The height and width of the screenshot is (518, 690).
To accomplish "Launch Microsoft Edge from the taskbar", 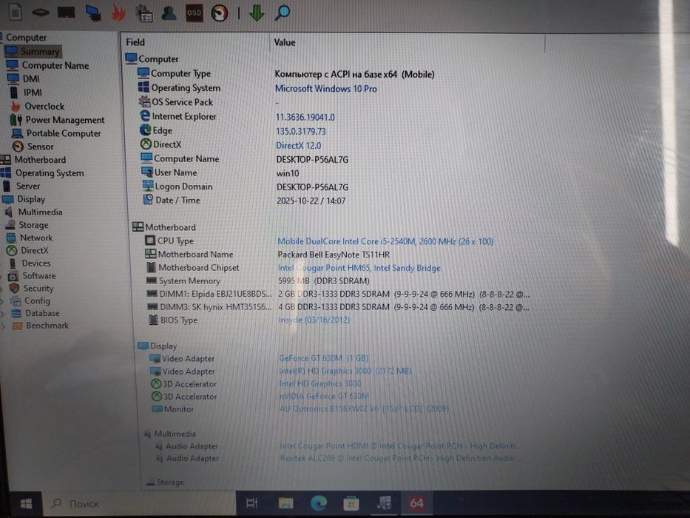I will pos(319,503).
